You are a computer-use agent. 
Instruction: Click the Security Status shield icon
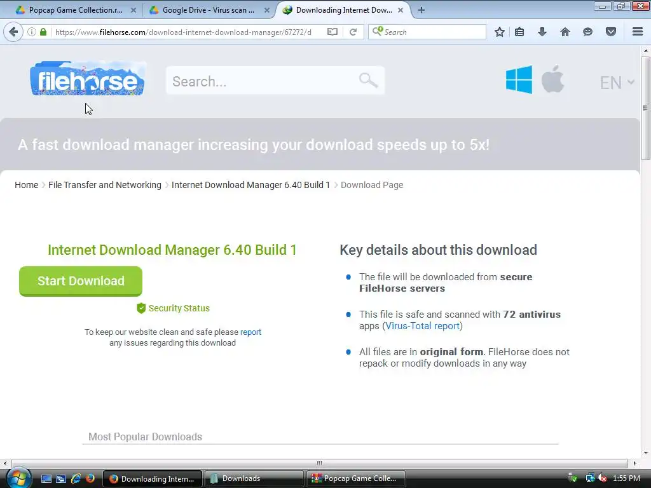[141, 308]
